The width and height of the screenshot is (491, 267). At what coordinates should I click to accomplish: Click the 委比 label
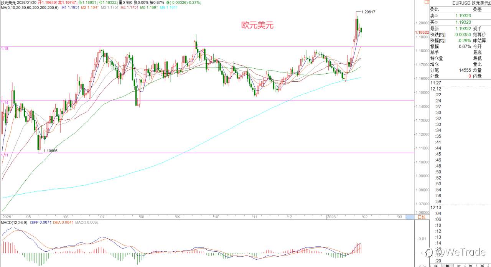pos(435,10)
